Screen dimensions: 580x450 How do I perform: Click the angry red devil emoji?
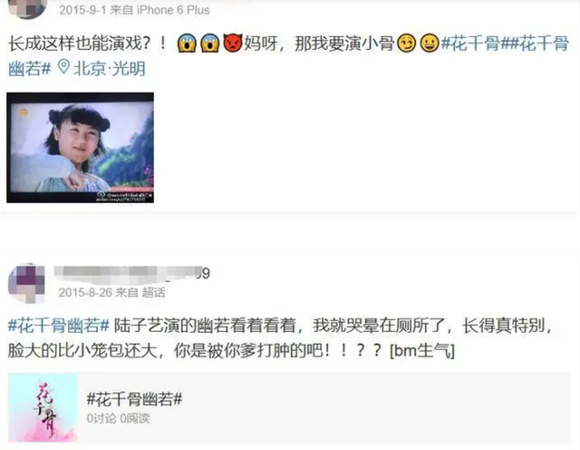[x=233, y=44]
